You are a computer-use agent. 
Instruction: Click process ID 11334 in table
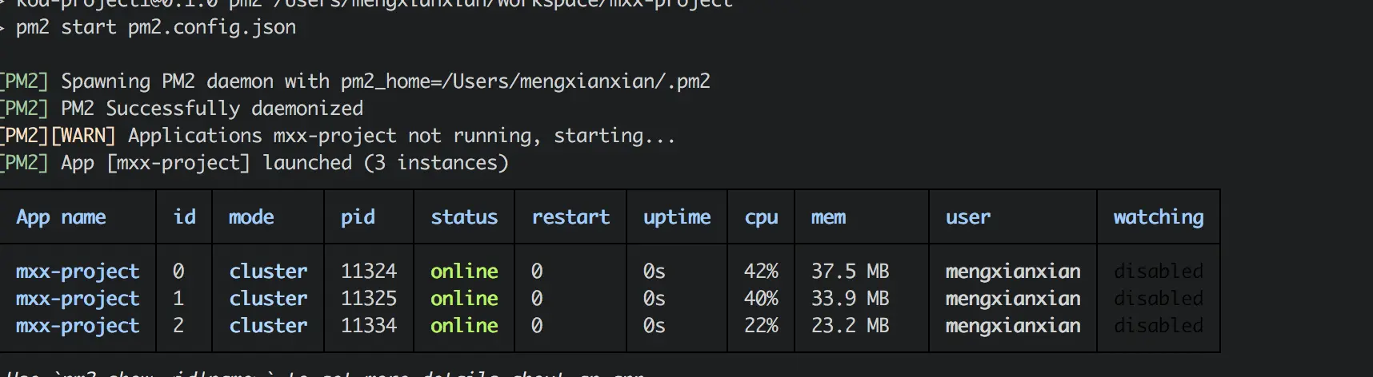tap(369, 326)
